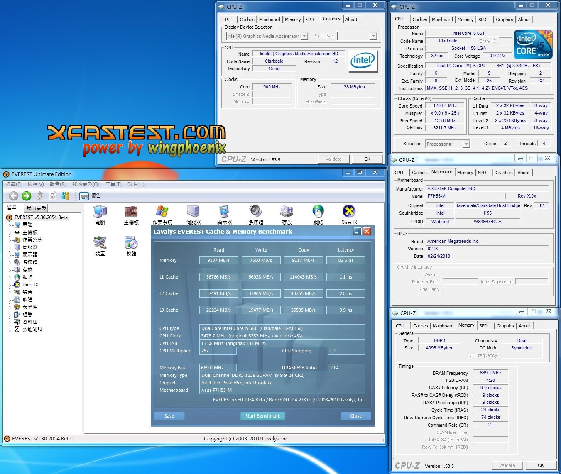The image size is (561, 474).
Task: Click EVEREST back navigation arrow
Action: click(14, 196)
